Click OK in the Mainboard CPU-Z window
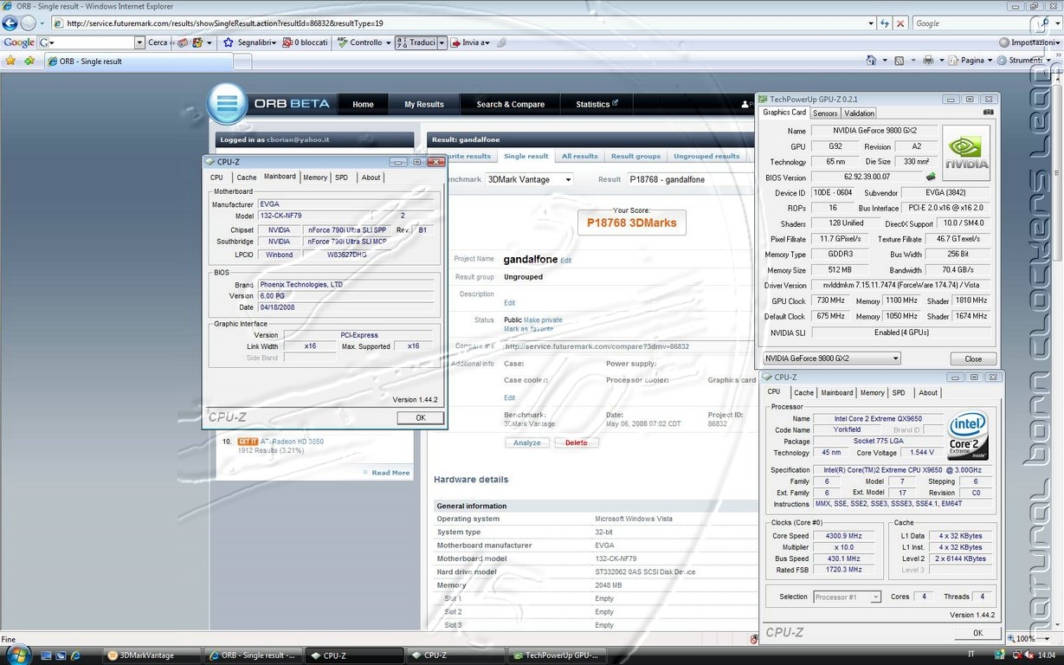The width and height of the screenshot is (1064, 665). click(420, 417)
